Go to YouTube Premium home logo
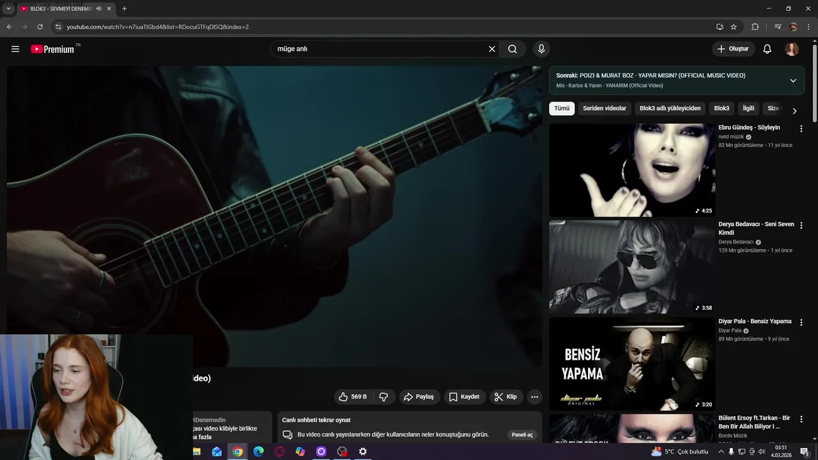The height and width of the screenshot is (460, 818). tap(52, 49)
